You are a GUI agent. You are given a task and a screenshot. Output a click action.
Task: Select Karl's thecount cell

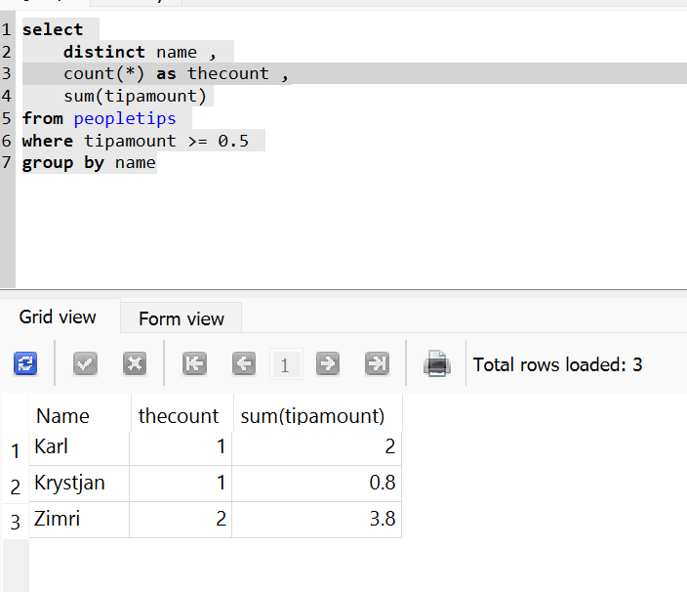tap(181, 447)
